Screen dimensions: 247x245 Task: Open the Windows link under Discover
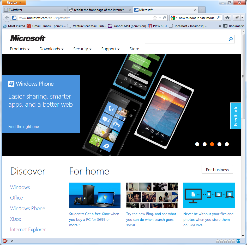click(x=20, y=187)
